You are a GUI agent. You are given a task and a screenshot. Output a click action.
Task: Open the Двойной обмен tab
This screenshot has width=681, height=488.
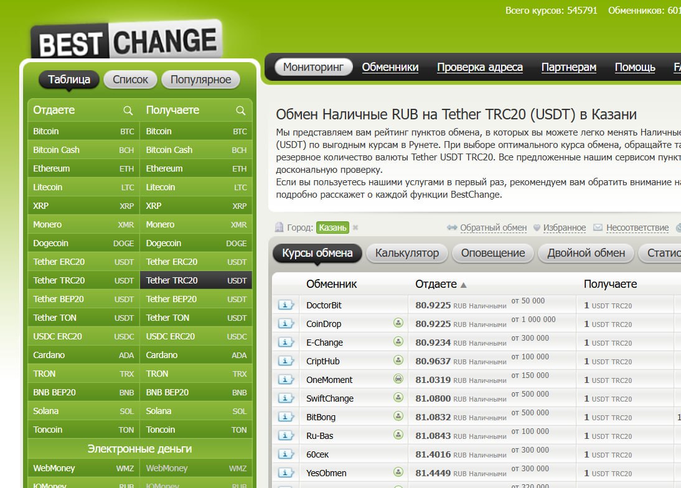point(586,254)
